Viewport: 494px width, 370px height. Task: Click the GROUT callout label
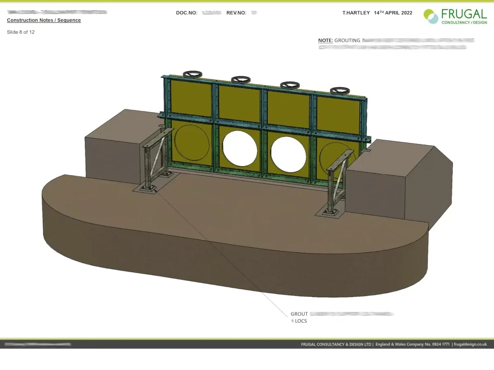point(299,314)
